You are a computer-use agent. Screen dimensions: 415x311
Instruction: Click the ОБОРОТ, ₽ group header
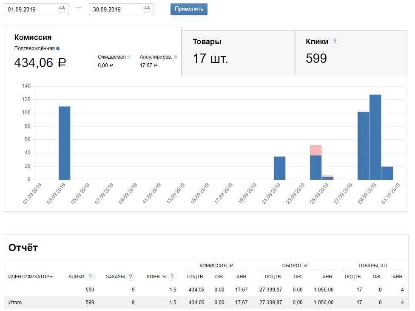[x=295, y=266]
